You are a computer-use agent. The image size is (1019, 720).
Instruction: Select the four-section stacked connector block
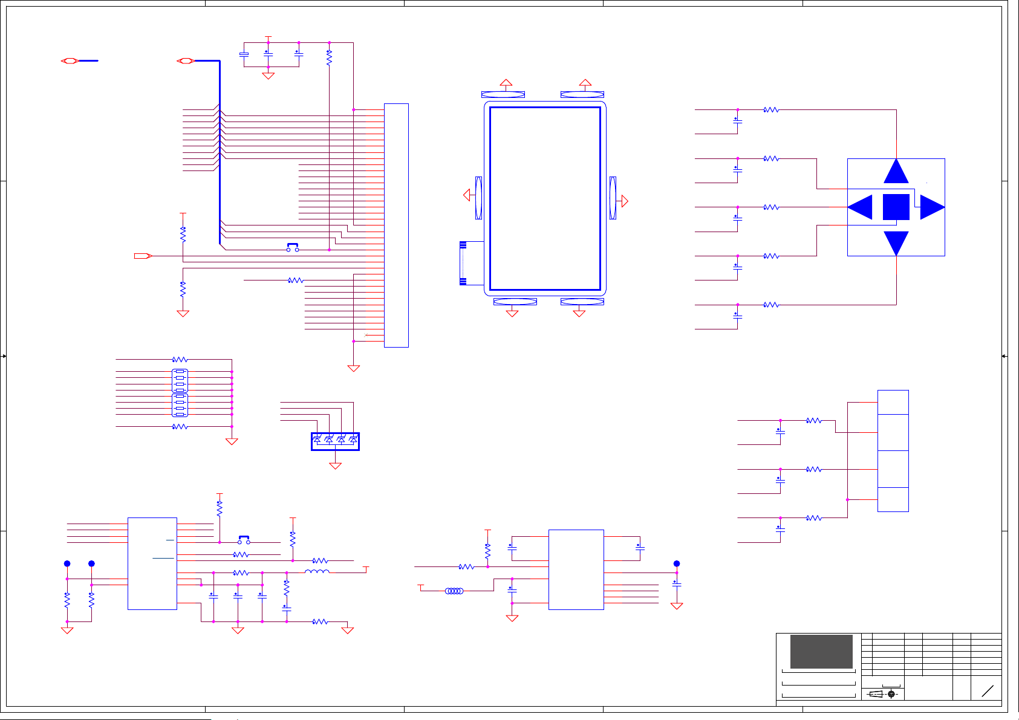coord(893,451)
